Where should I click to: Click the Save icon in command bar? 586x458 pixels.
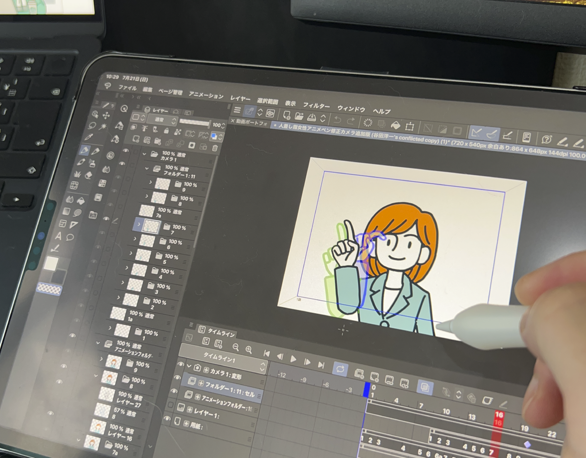pyautogui.click(x=312, y=118)
